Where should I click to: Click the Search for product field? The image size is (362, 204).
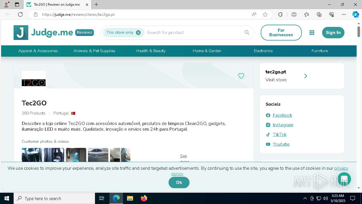194,33
